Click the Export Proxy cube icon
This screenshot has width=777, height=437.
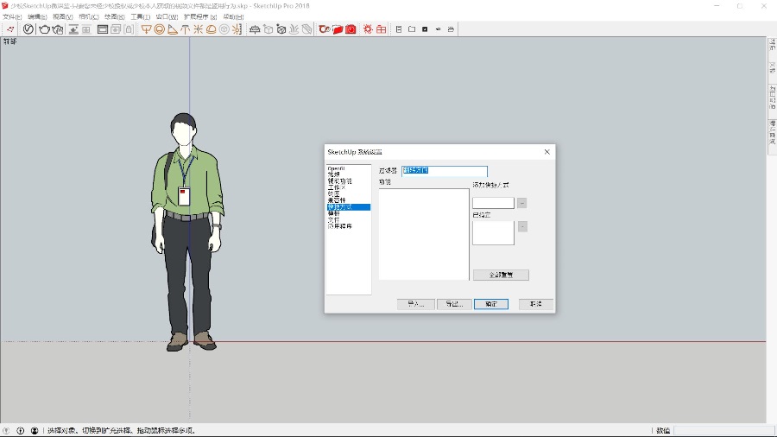click(268, 29)
